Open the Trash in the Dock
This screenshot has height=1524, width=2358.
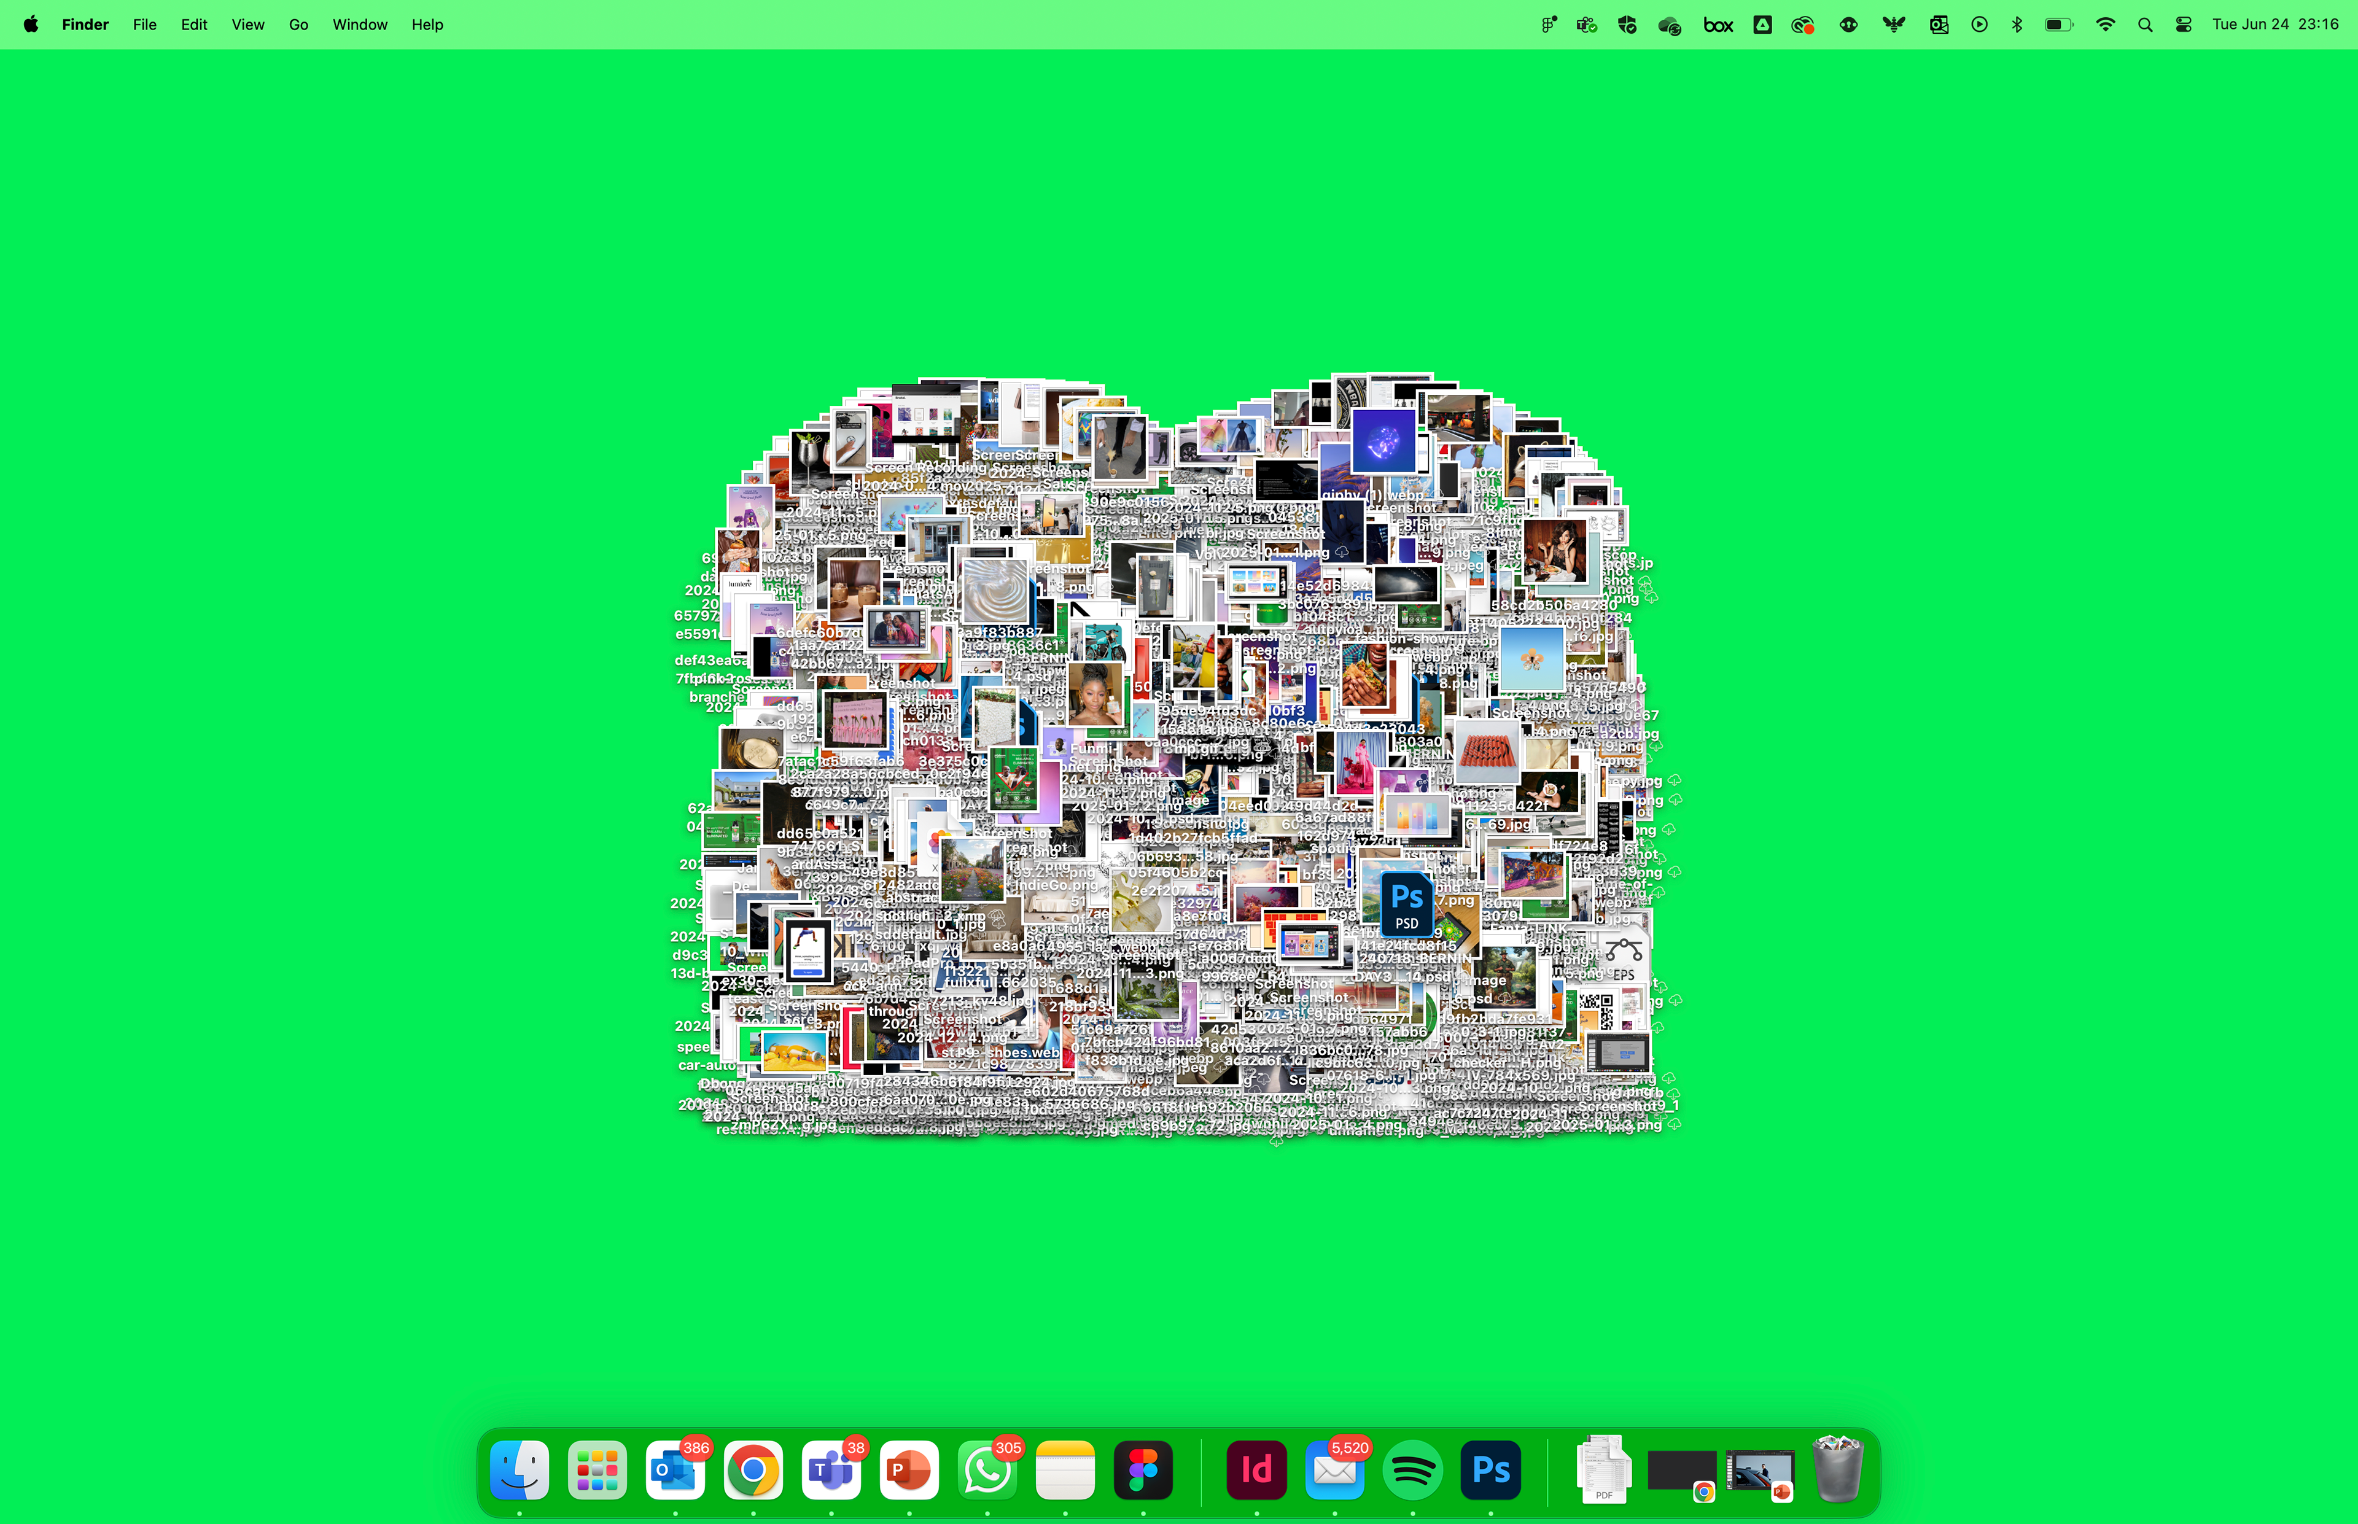click(1837, 1469)
